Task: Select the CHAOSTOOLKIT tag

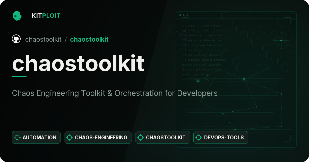Action: 162,138
